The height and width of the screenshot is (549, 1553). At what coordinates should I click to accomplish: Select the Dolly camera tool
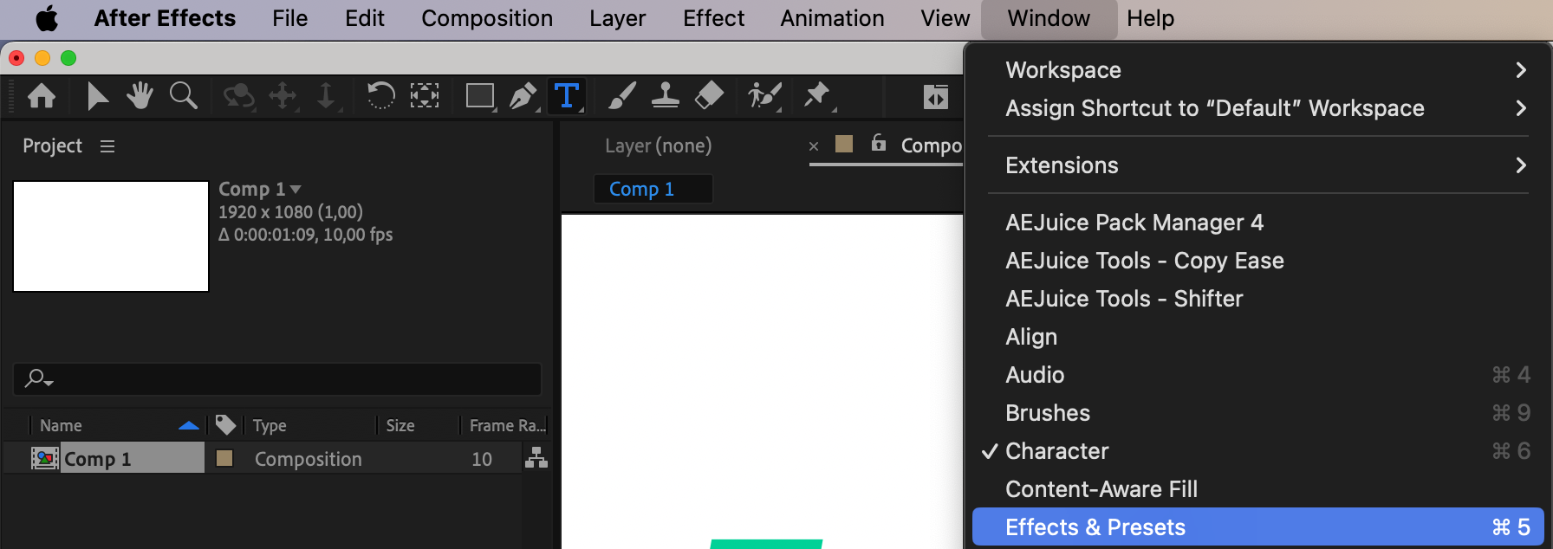(326, 95)
